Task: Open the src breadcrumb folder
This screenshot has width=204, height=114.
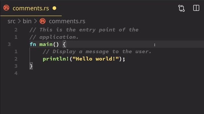Action: pos(11,21)
